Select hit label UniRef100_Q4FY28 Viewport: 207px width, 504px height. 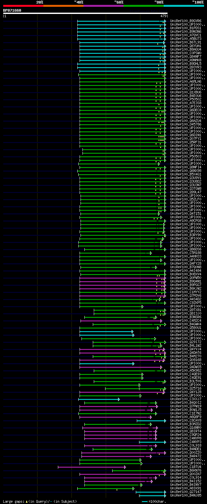[x=186, y=263]
